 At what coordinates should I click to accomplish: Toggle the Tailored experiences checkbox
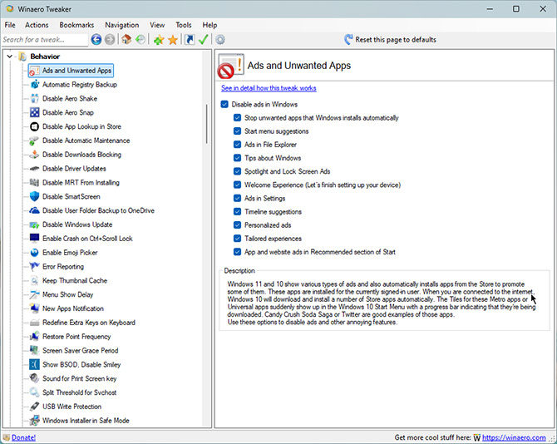[237, 239]
